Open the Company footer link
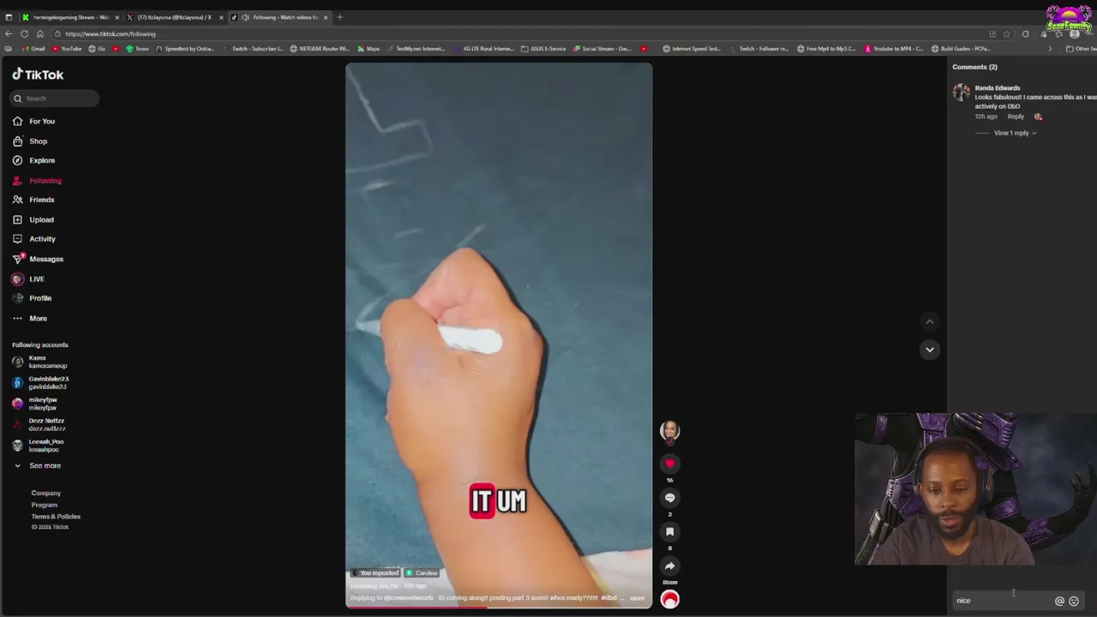The width and height of the screenshot is (1097, 617). point(46,494)
